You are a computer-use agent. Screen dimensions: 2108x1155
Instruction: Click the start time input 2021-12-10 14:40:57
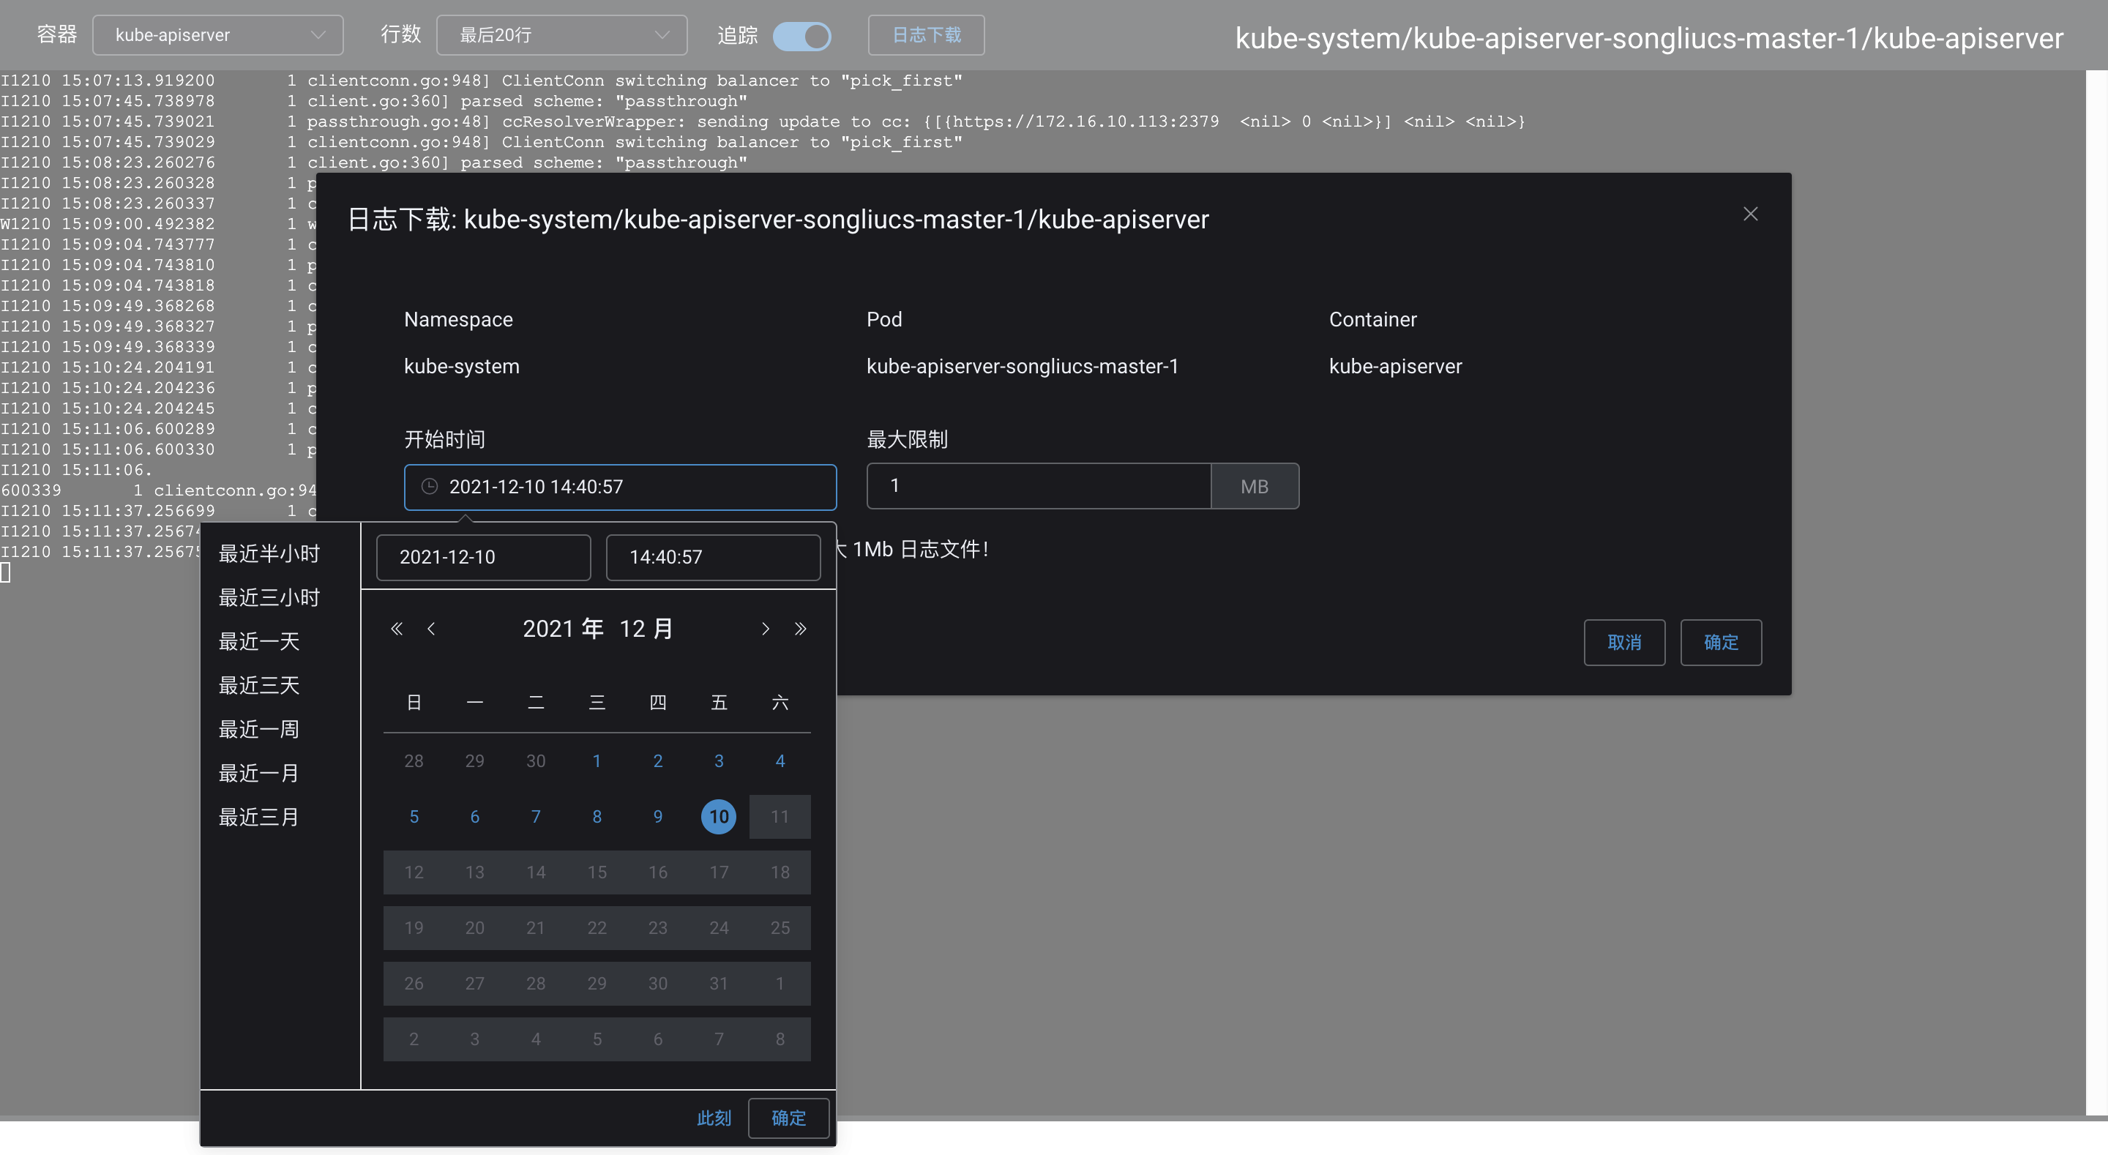click(x=619, y=487)
